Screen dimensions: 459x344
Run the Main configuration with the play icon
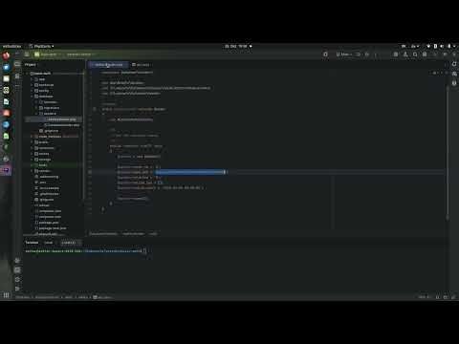(358, 54)
